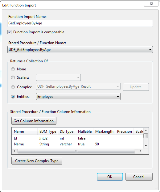Select the None radio option
The width and height of the screenshot is (160, 192).
[13, 69]
